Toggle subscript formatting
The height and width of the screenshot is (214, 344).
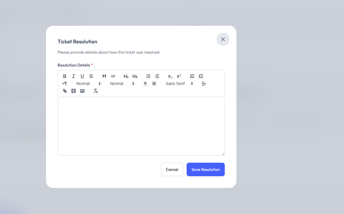click(170, 76)
